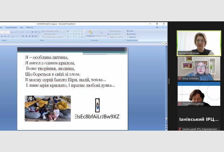Open the bullets list dropdown

pyautogui.click(x=23, y=32)
